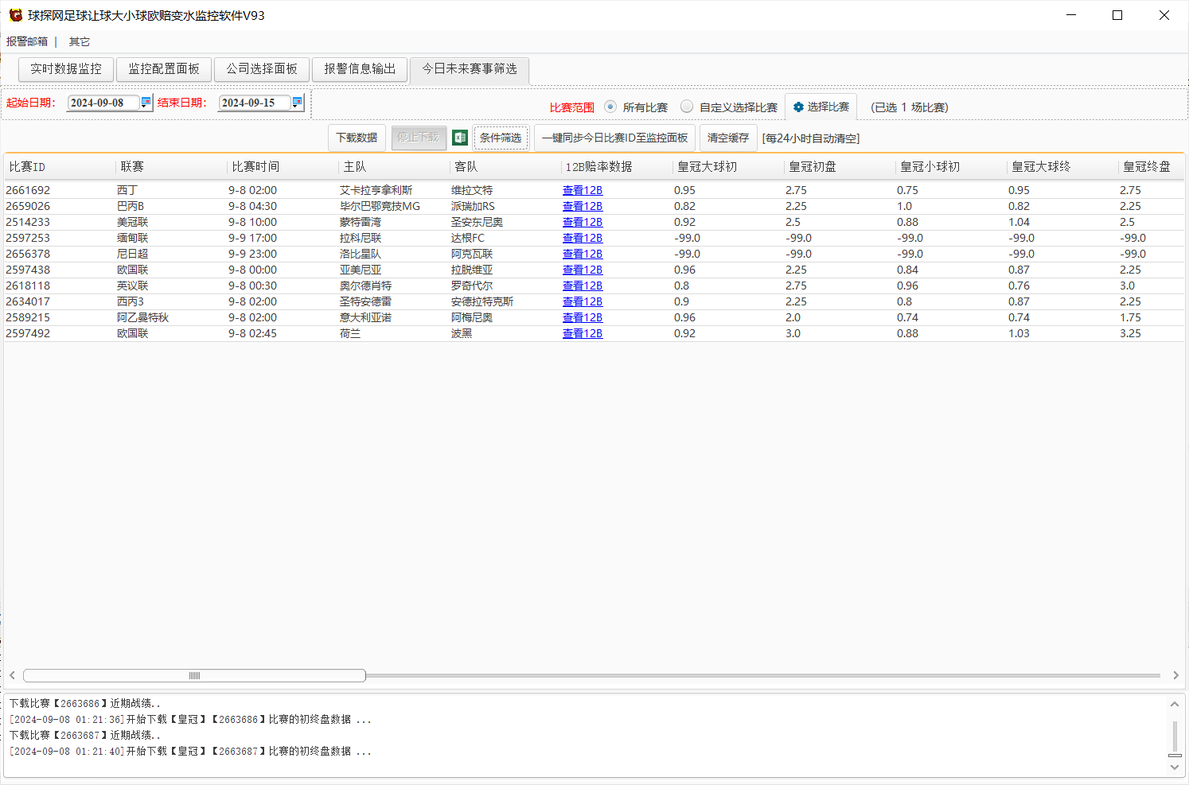Open 查看12B link for match 2597438
1189x785 pixels.
583,270
